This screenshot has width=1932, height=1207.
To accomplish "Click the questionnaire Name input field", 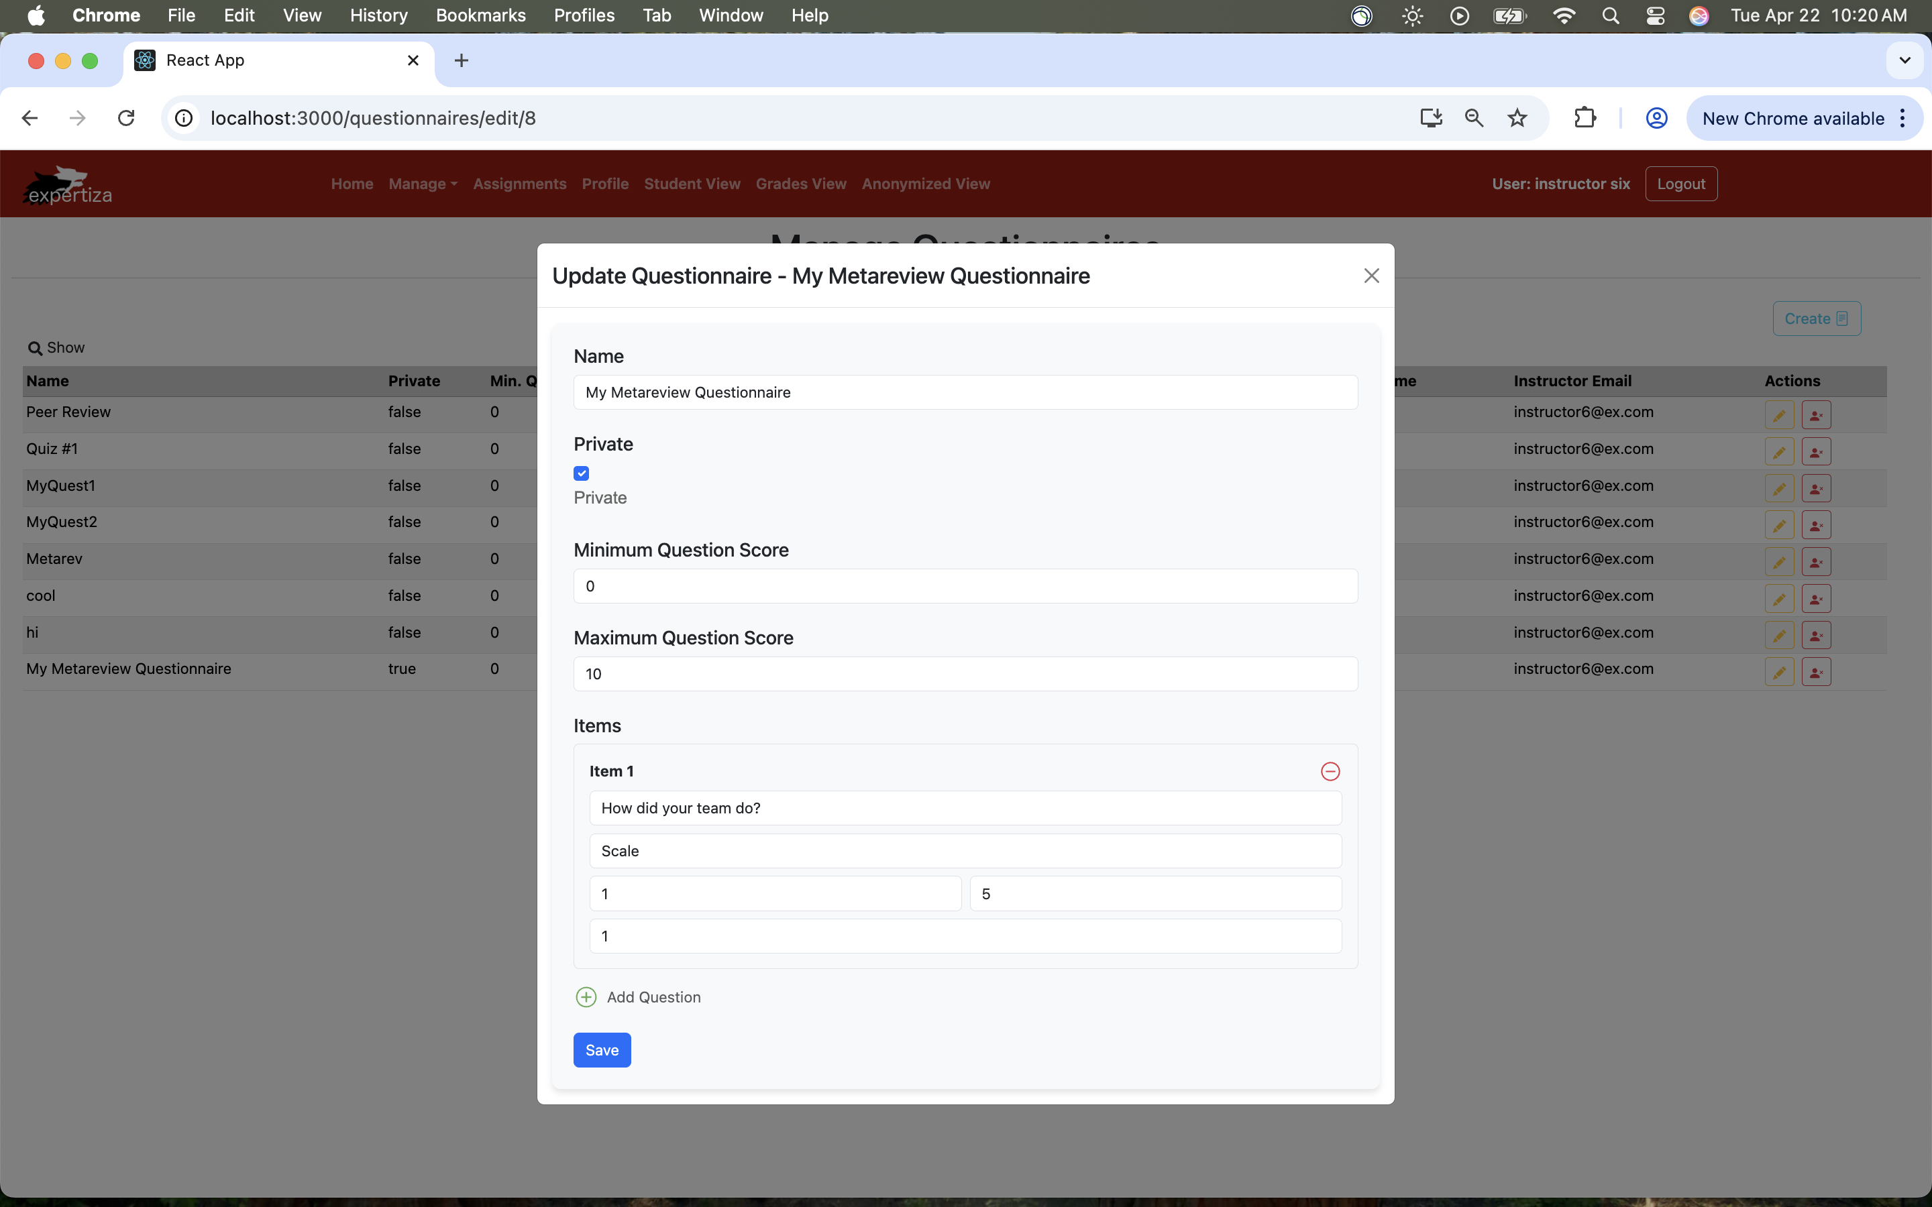I will click(x=965, y=392).
